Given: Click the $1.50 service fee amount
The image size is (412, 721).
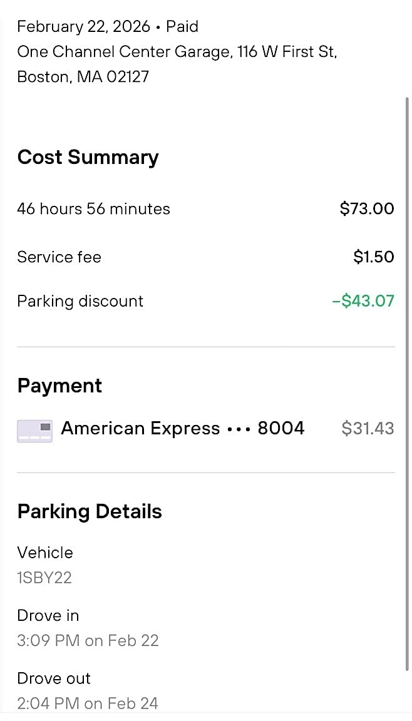Looking at the screenshot, I should 374,257.
